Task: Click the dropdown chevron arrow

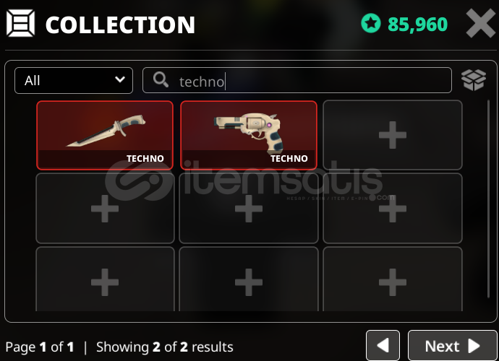Action: pos(119,79)
